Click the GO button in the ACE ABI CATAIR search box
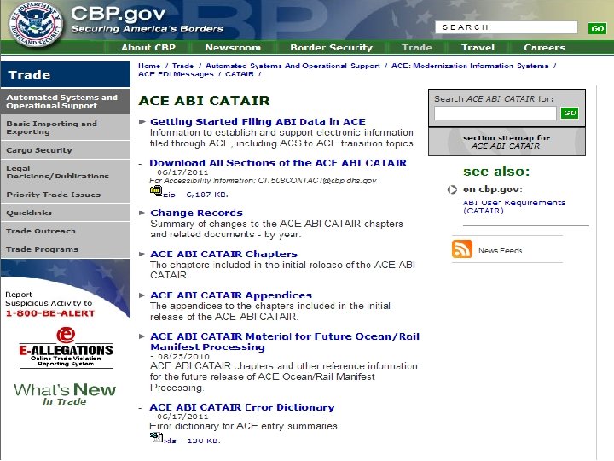 click(570, 113)
